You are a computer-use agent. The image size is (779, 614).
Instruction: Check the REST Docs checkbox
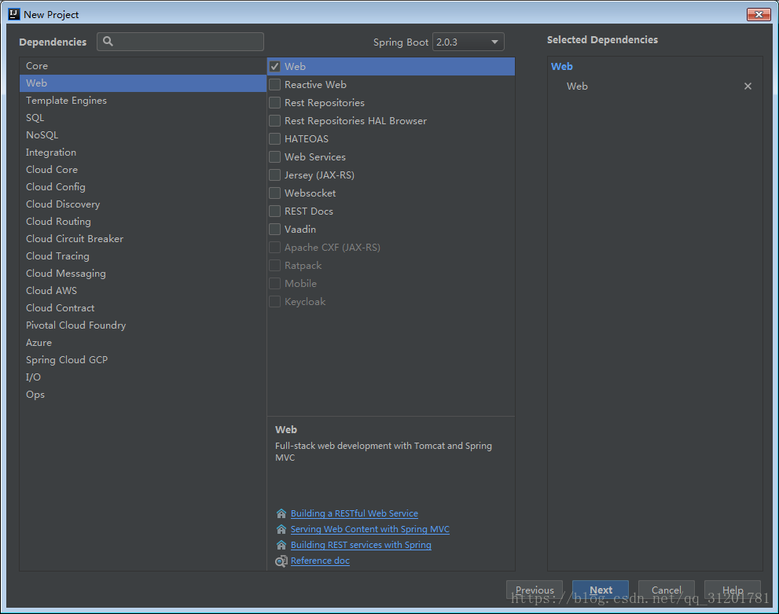pyautogui.click(x=275, y=211)
